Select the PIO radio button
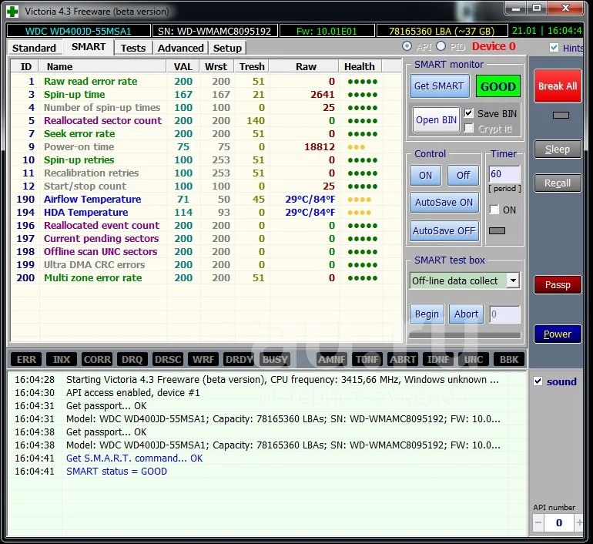The width and height of the screenshot is (593, 544). (441, 47)
